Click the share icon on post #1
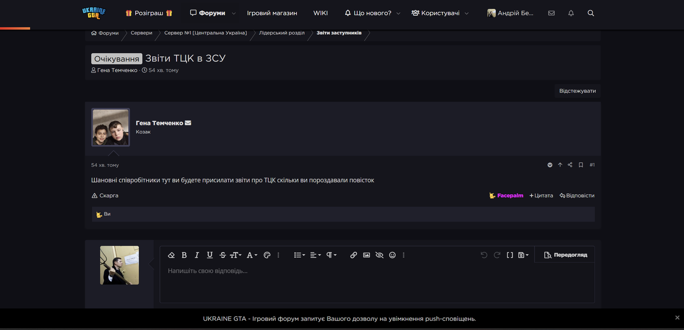684x330 pixels. (x=570, y=165)
